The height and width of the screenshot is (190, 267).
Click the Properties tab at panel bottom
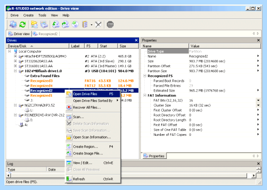click(x=154, y=156)
